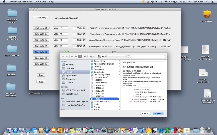The width and height of the screenshot is (217, 135).
Task: Click the 1/21/2014 date field
Action: 79,34
